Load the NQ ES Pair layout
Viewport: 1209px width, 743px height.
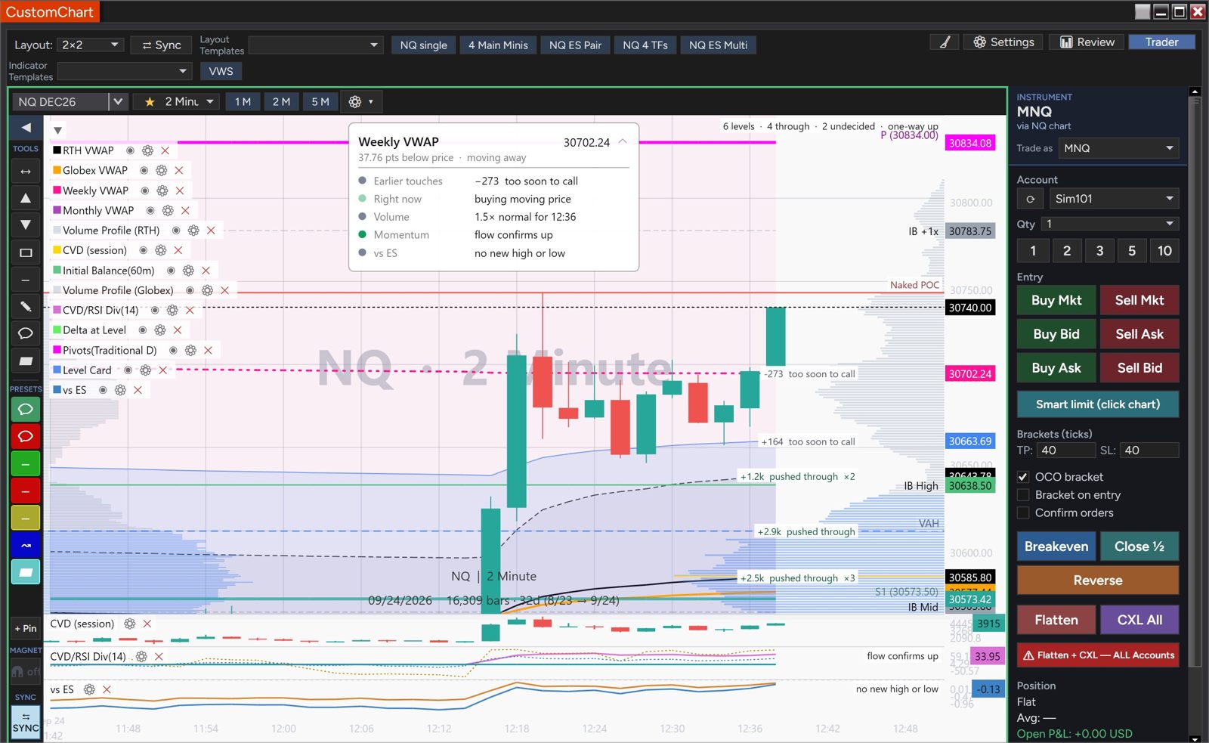click(575, 45)
